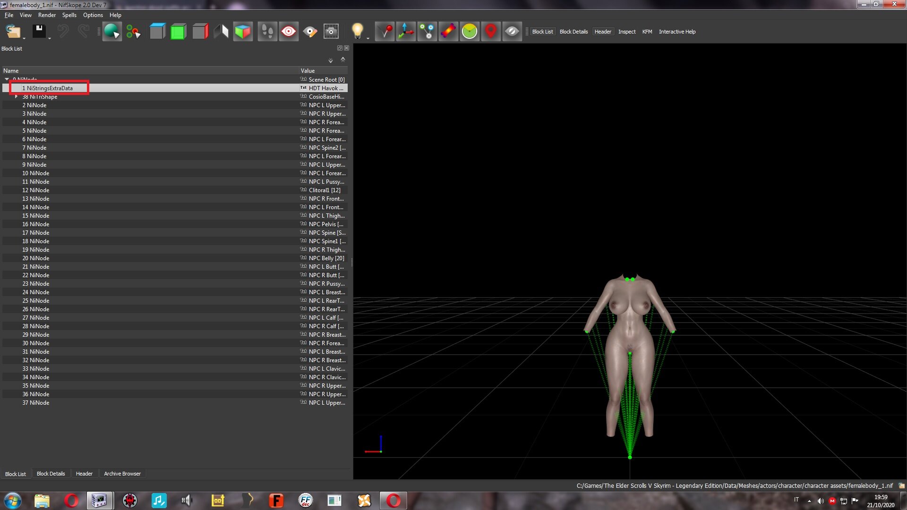This screenshot has width=907, height=510.
Task: Toggle the hidden eye icon in toolbar
Action: tap(512, 32)
